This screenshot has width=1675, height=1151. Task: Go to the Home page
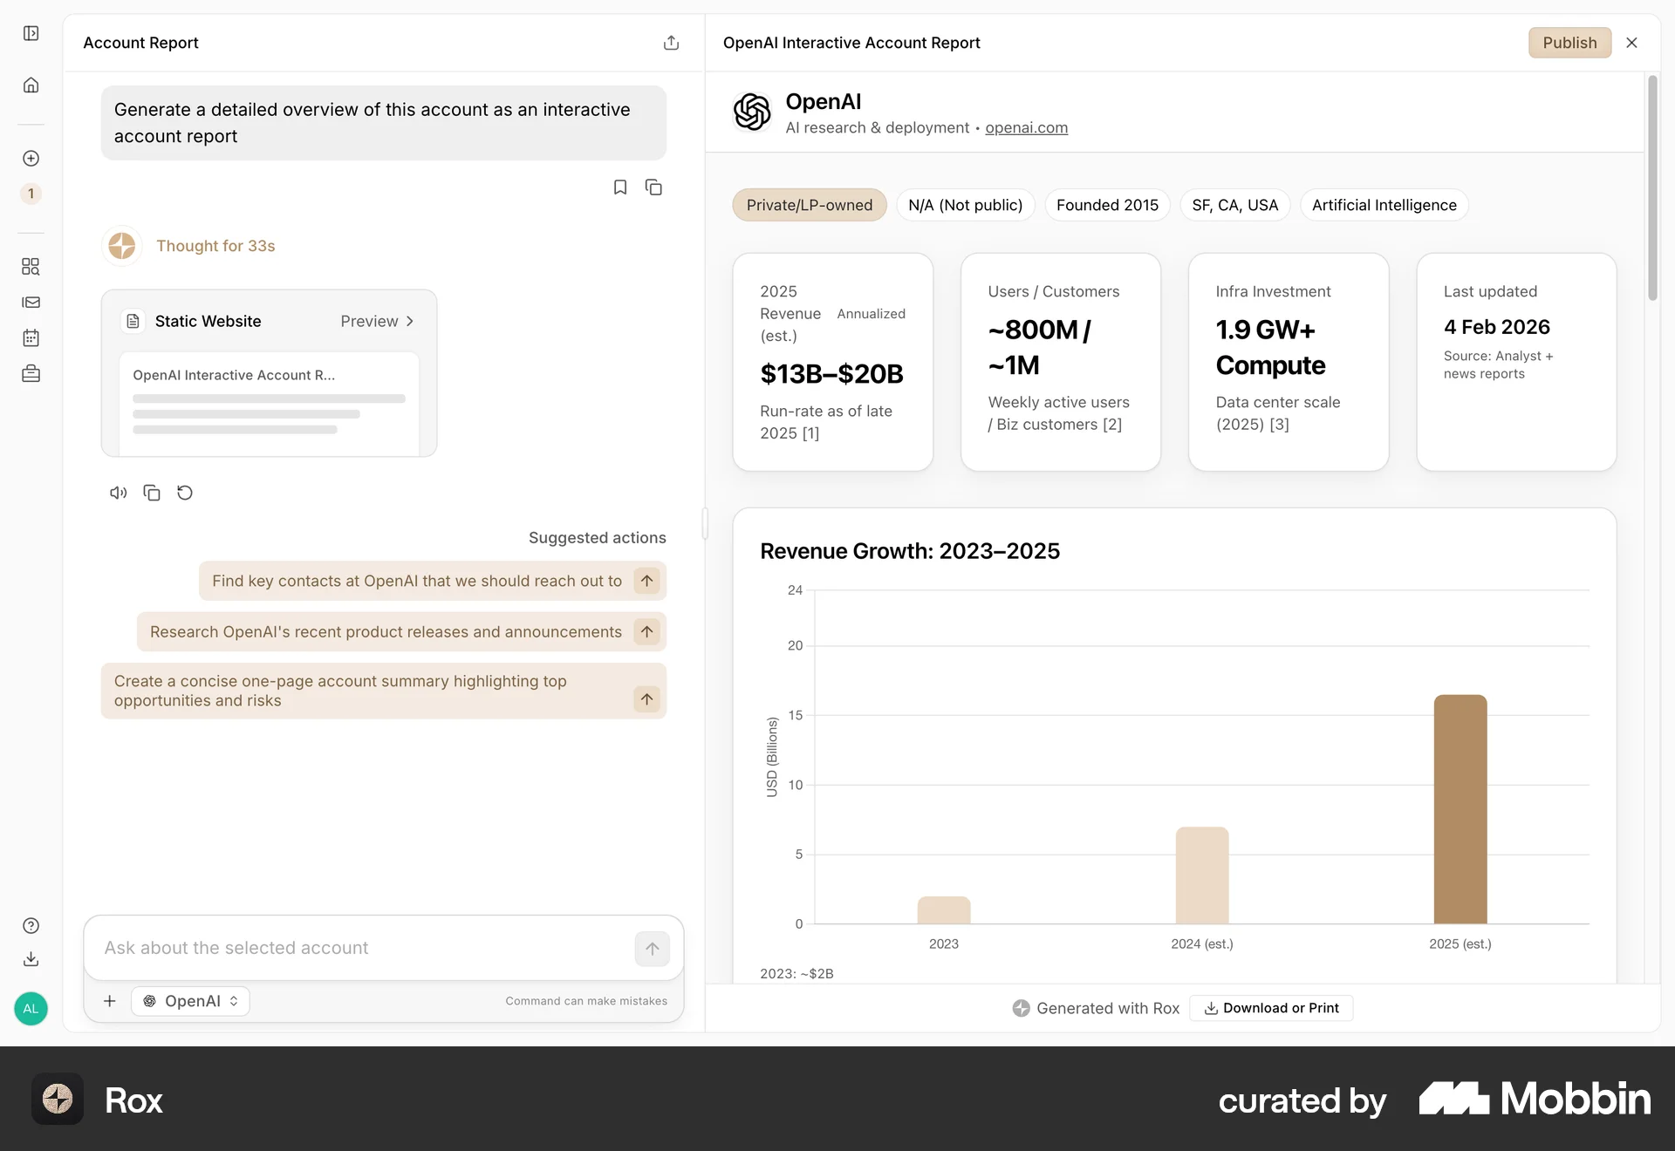point(31,85)
